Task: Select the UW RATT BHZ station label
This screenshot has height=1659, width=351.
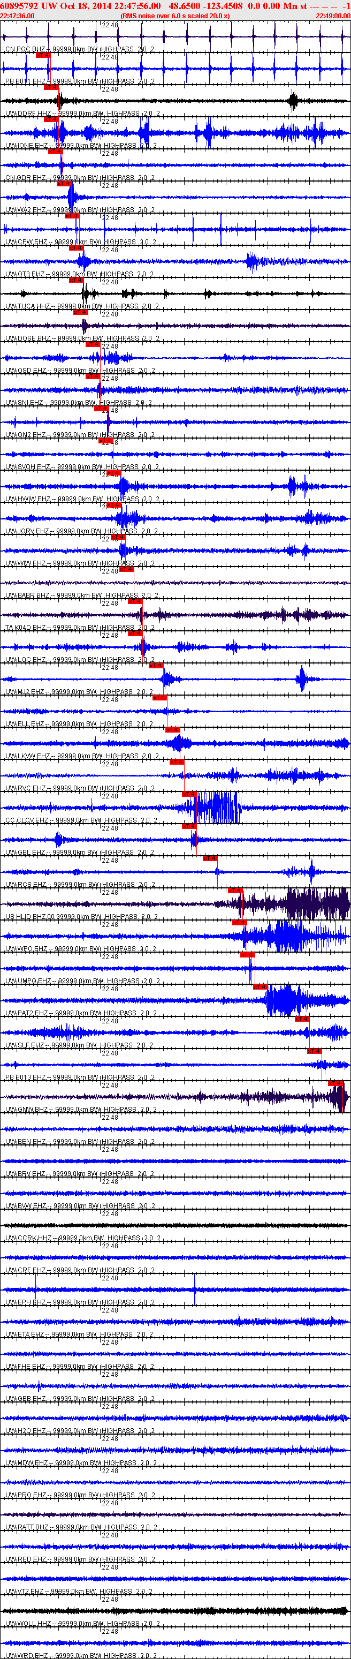Action: (x=81, y=1528)
